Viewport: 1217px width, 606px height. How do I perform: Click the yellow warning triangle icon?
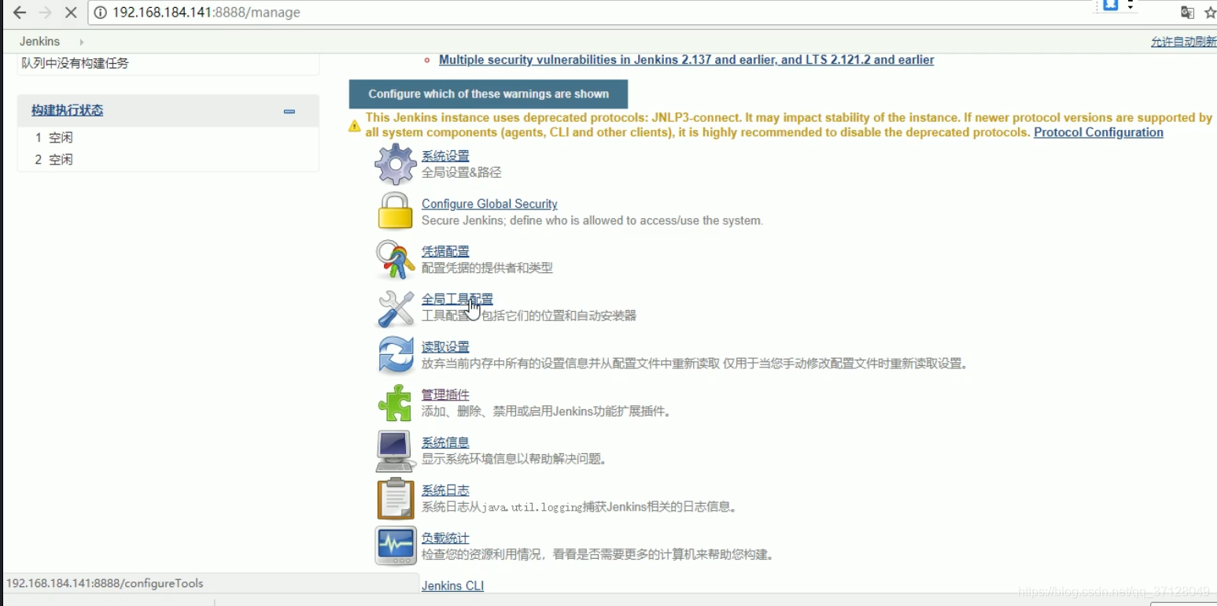point(355,126)
